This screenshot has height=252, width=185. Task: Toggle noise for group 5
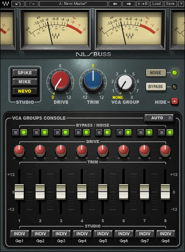[107, 132]
